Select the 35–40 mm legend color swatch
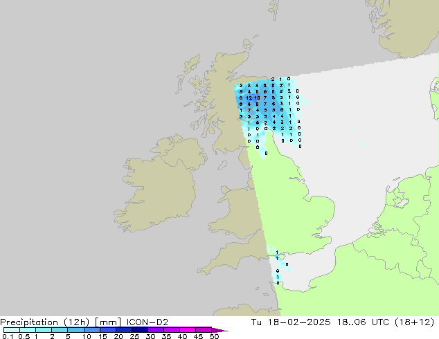This screenshot has height=339, width=439. point(171,330)
